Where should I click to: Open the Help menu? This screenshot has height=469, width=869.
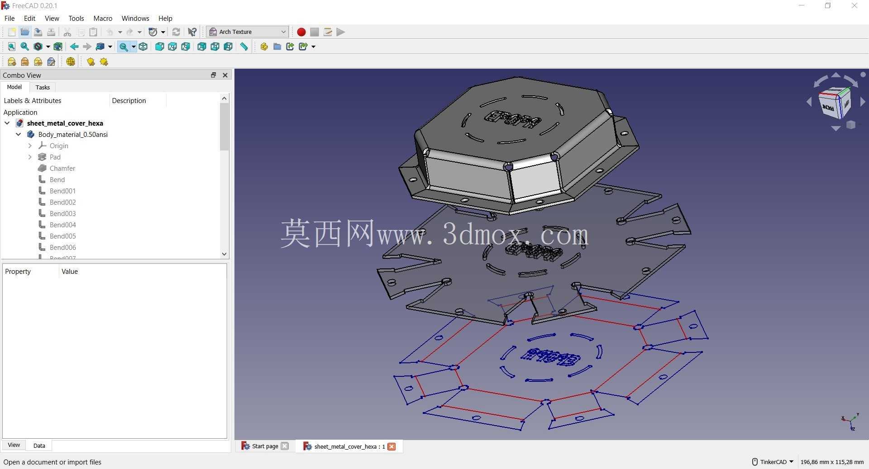(165, 18)
